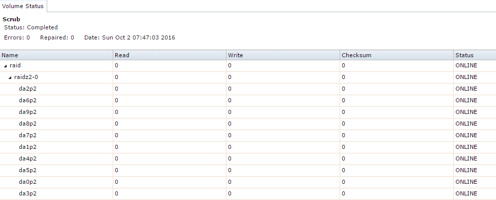Open the Volume Status tab
Viewport: 496px width, 200px height.
tap(23, 6)
